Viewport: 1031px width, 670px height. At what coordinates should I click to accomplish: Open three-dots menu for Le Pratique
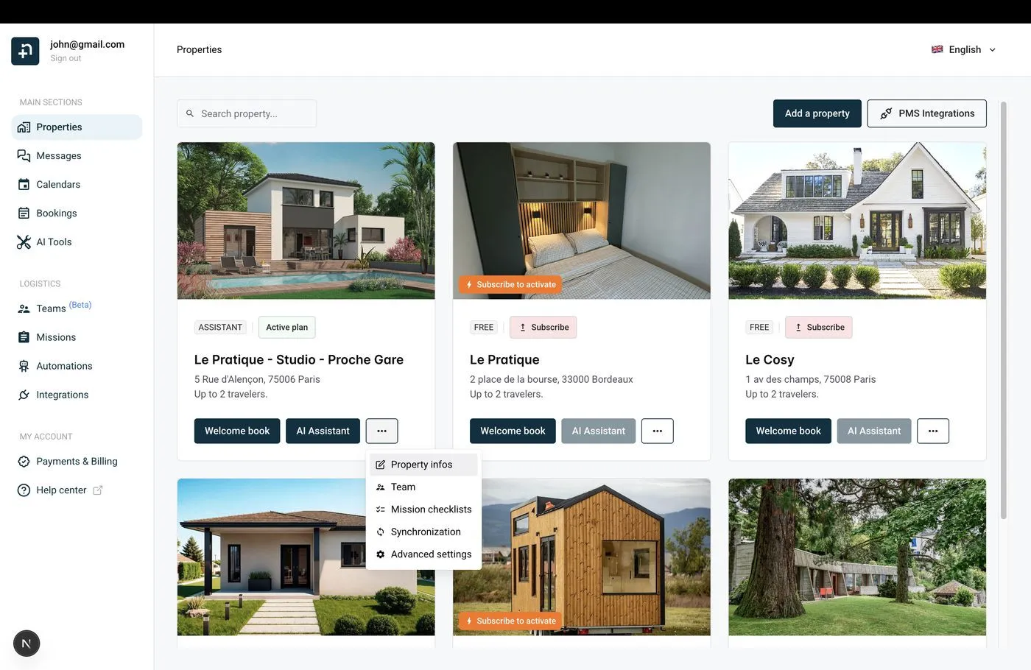coord(658,431)
